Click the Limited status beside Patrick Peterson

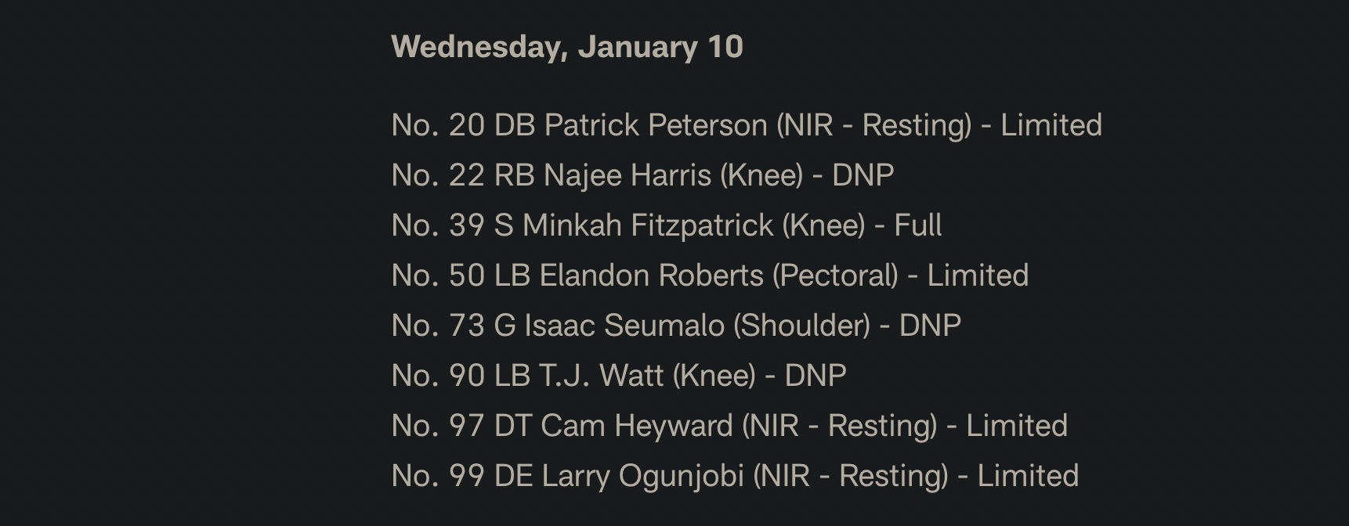(1051, 125)
